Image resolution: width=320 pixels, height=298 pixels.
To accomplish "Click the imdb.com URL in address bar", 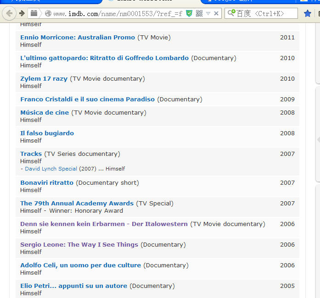I will pyautogui.click(x=118, y=14).
